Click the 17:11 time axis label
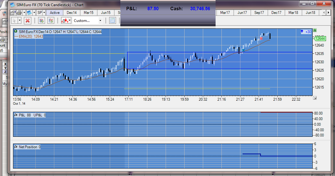Screen dimensions: 335x176 (129, 99)
